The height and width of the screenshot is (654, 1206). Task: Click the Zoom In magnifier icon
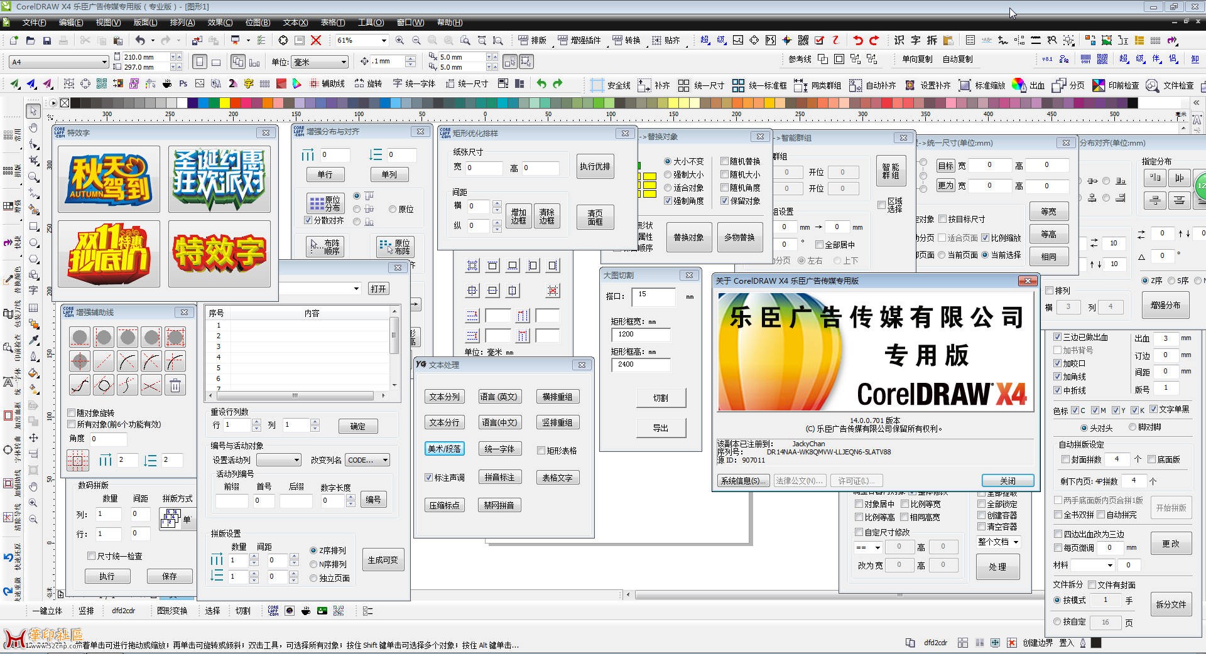click(x=399, y=40)
